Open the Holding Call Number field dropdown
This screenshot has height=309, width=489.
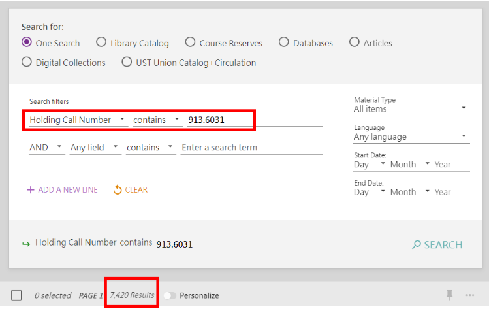tap(77, 120)
